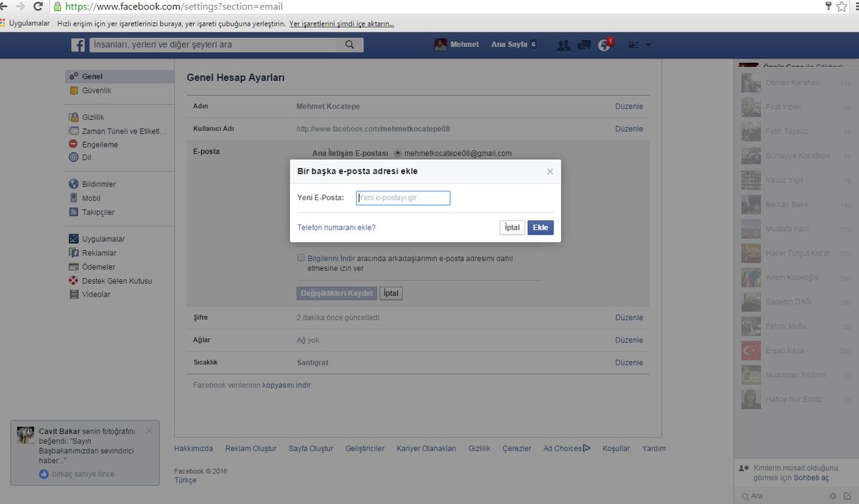
Task: Click Mehmet profile picture in top bar
Action: (x=441, y=44)
